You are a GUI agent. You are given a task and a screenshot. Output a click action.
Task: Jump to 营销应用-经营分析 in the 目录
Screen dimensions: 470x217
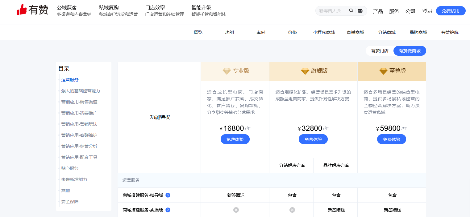(x=79, y=146)
